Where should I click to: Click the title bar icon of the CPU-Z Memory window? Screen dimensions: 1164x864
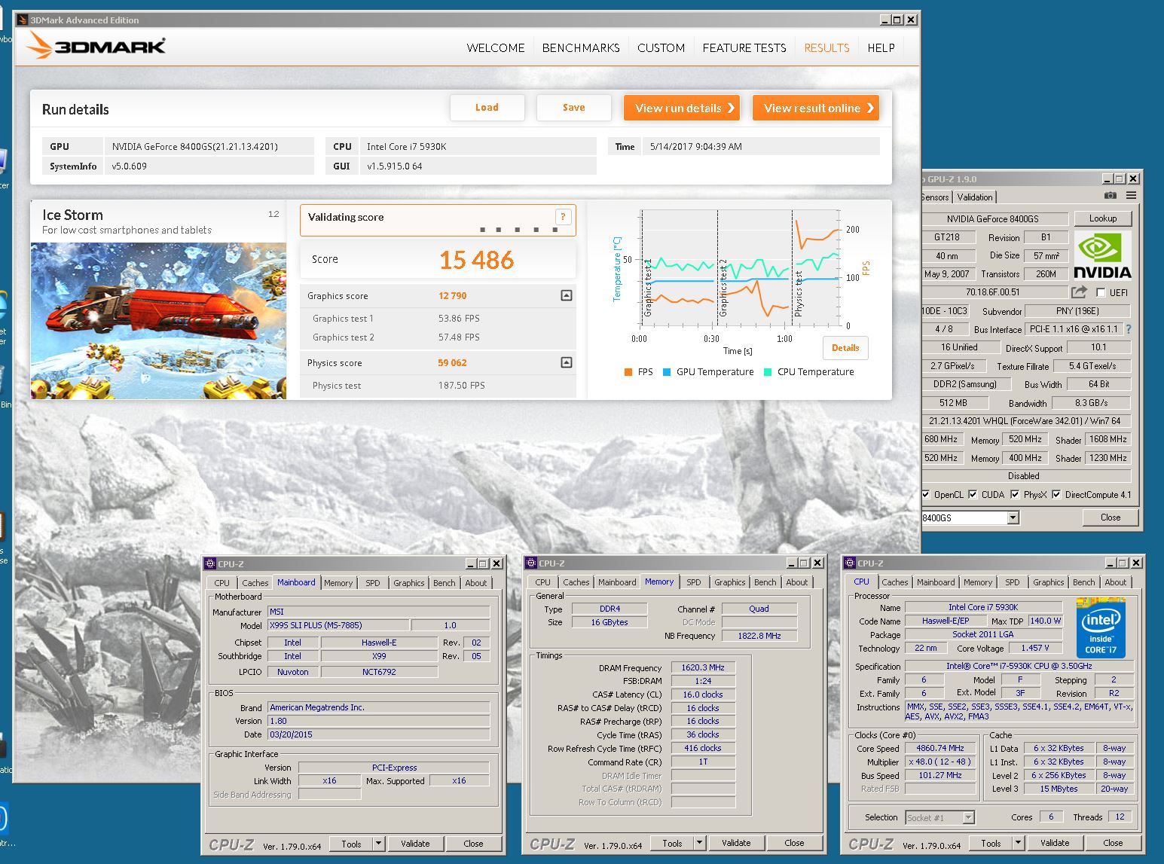[531, 563]
